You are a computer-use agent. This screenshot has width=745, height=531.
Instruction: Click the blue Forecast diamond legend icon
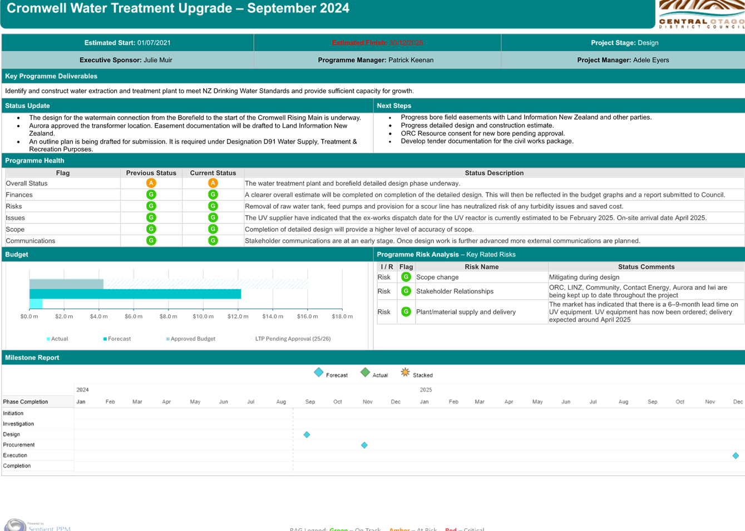pyautogui.click(x=320, y=373)
